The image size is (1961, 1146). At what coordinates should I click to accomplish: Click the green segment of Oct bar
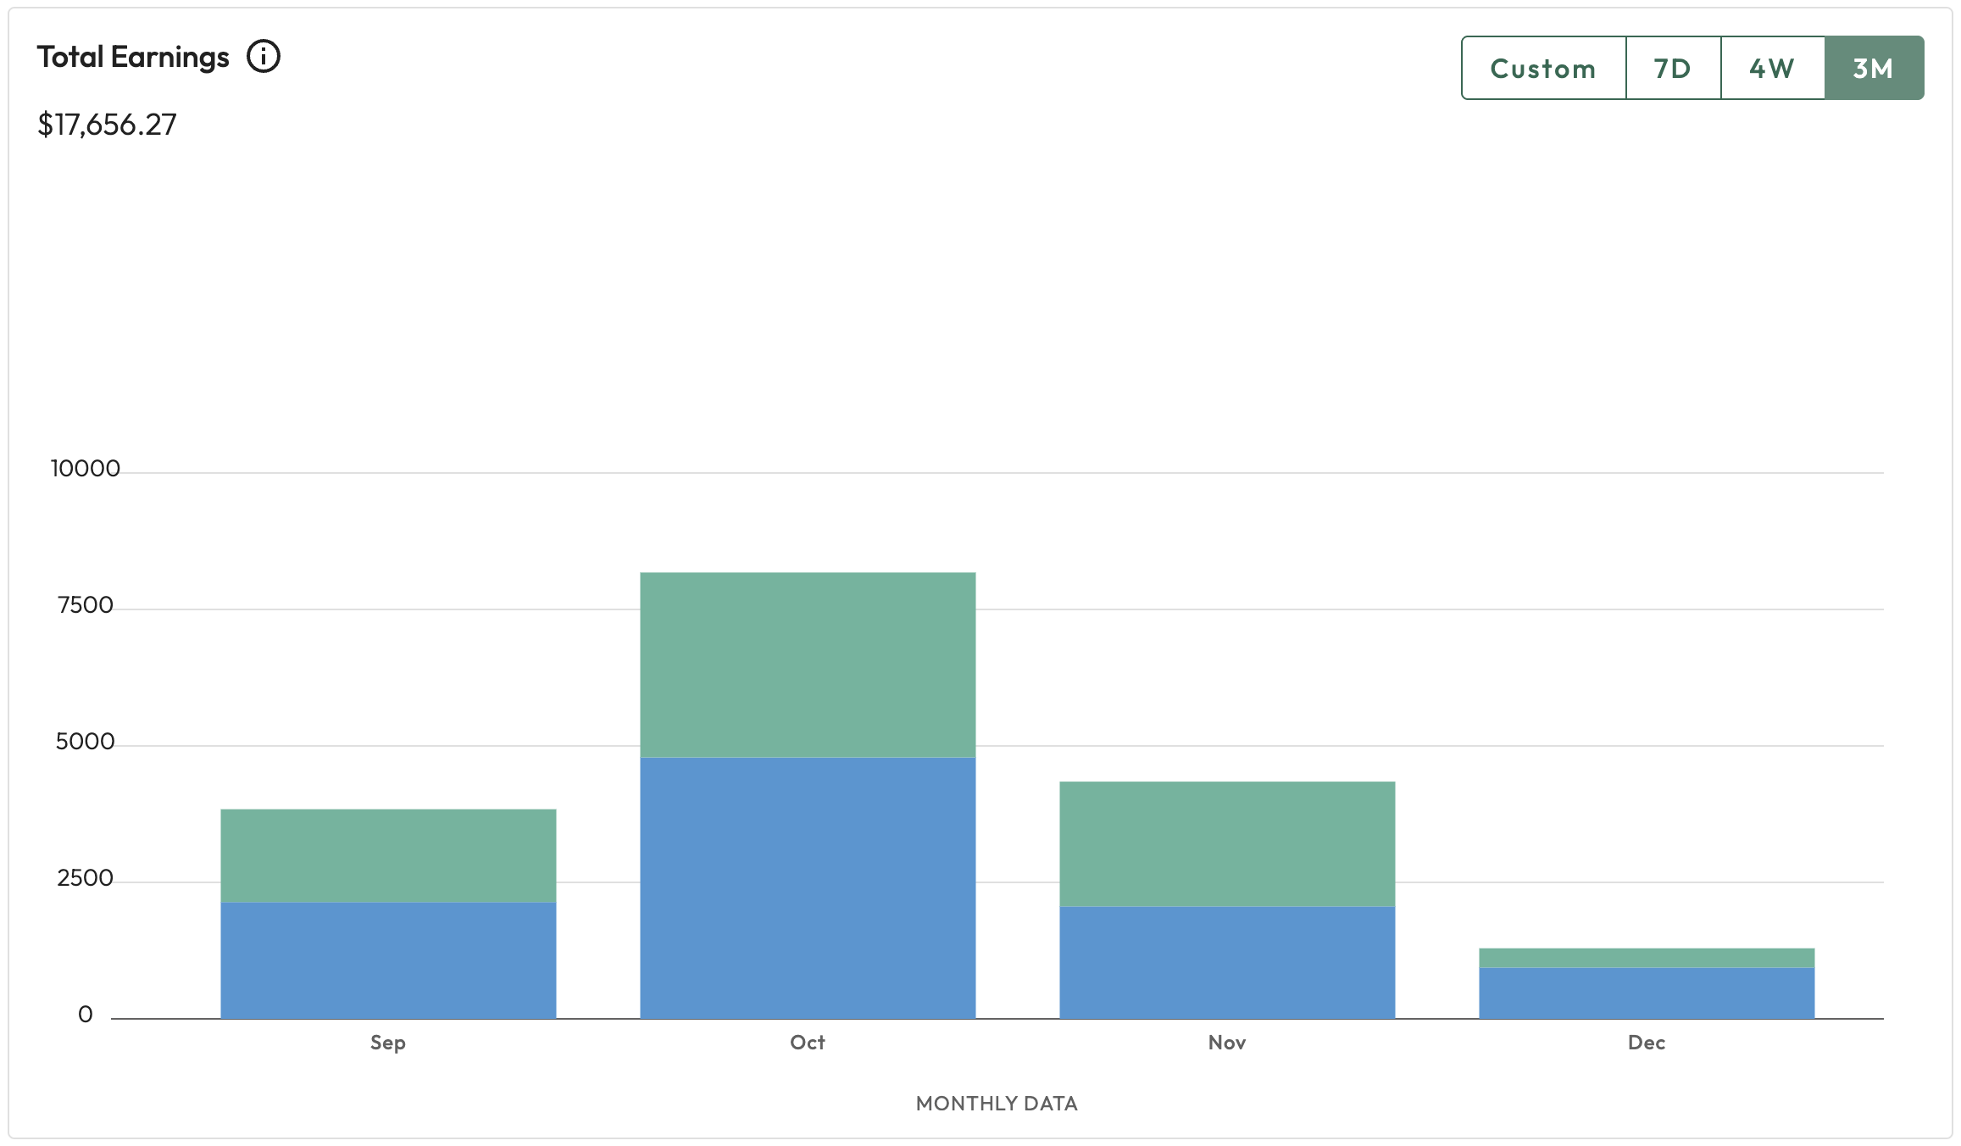click(808, 665)
